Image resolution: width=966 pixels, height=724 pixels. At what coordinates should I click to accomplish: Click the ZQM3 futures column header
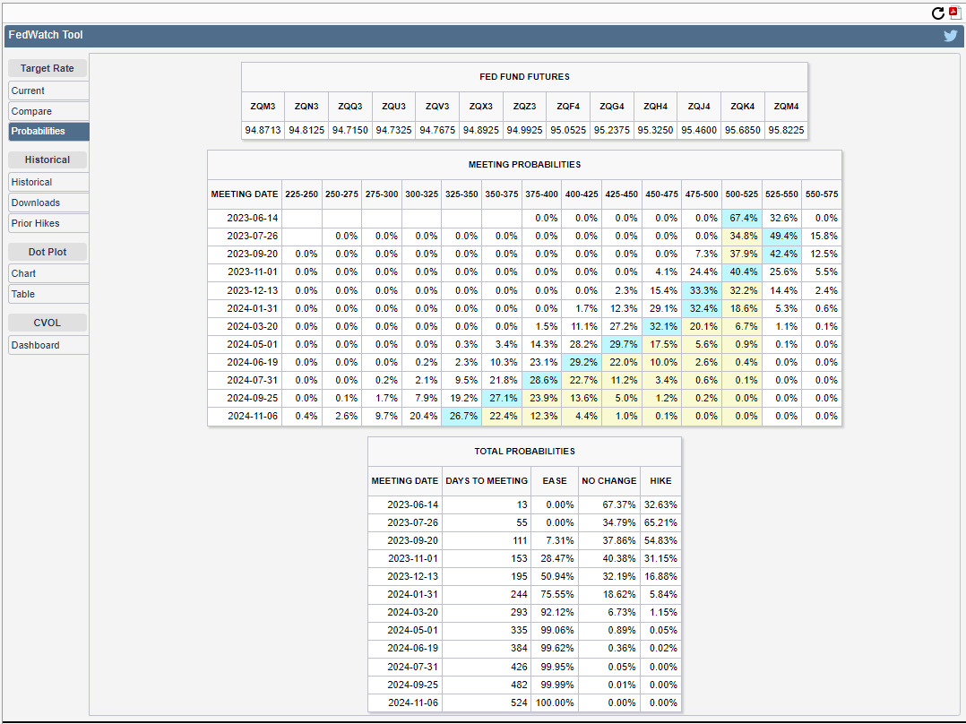[x=263, y=107]
